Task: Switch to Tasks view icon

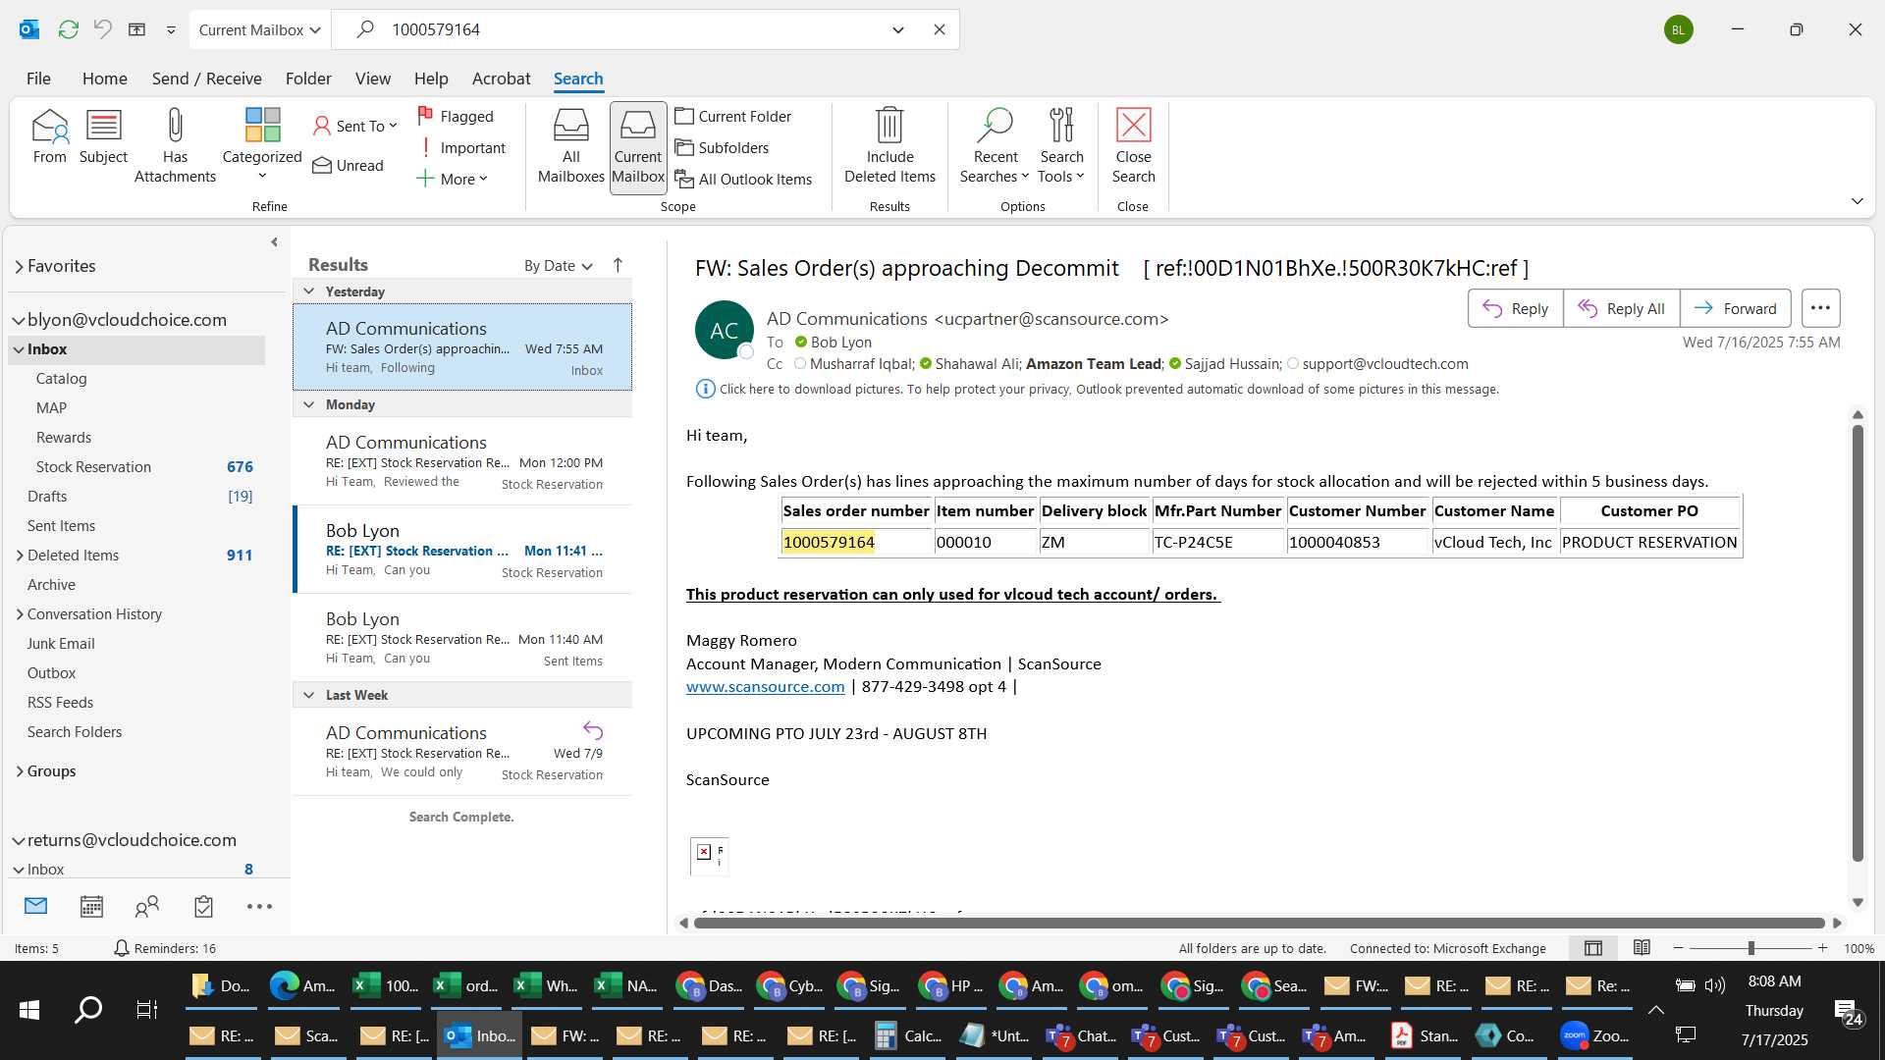Action: tap(203, 907)
